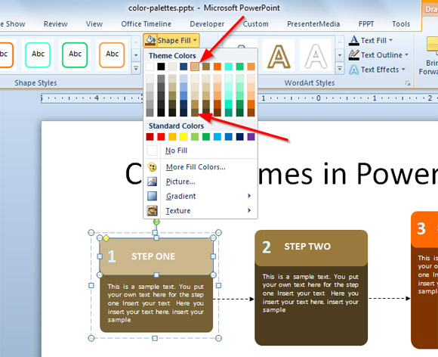Open the Text Outline dropdown arrow
The image size is (438, 357).
[407, 55]
